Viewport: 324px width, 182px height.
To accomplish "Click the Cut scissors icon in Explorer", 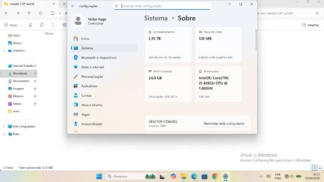I will tap(30, 25).
